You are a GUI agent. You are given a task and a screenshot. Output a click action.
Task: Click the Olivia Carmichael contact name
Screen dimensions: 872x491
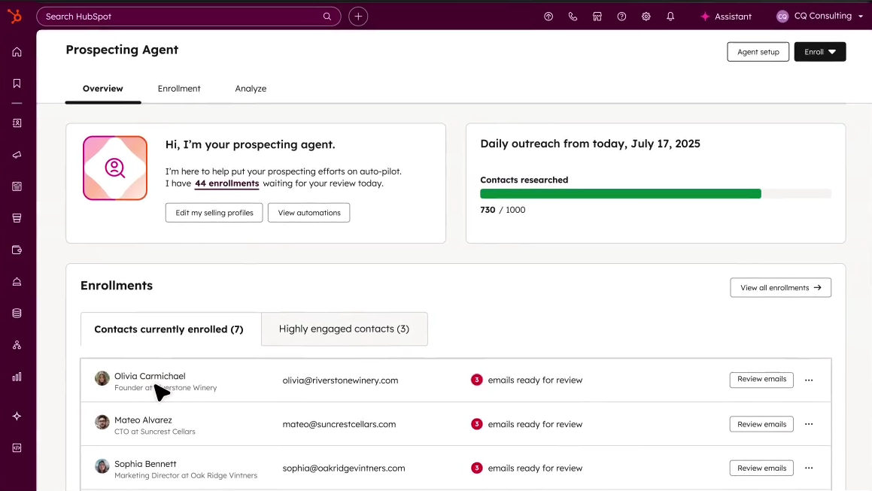(x=150, y=376)
